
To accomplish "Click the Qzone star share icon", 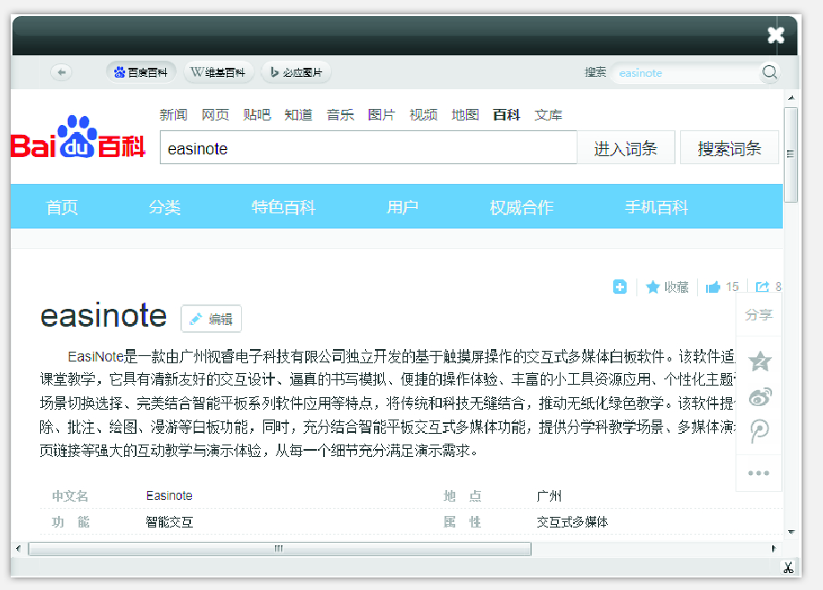I will (760, 361).
